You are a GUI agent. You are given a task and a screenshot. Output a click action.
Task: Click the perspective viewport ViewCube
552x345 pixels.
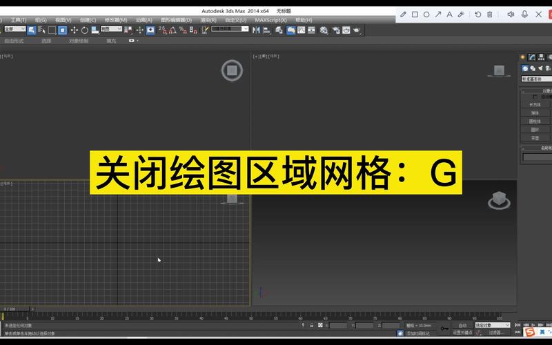point(498,201)
